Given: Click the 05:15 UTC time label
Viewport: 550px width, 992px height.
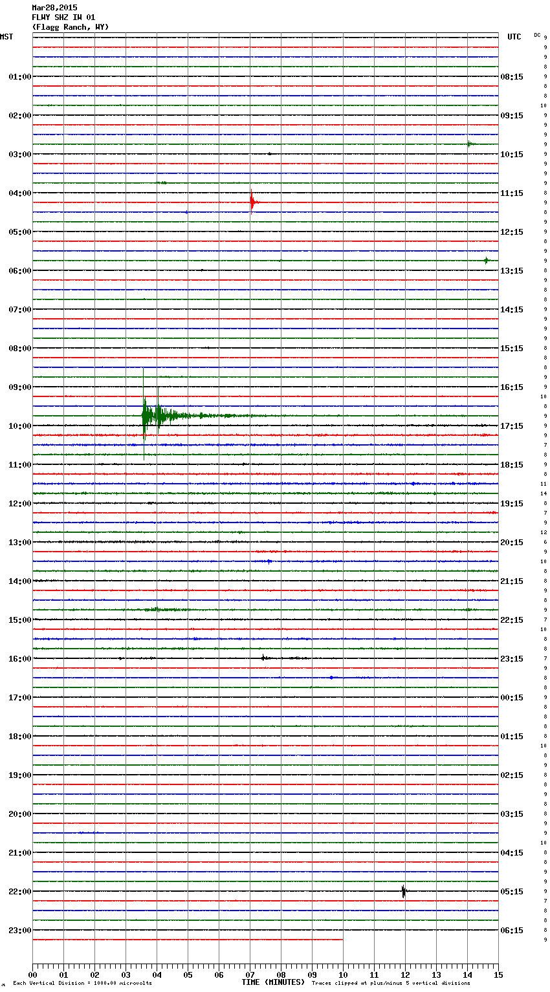Looking at the screenshot, I should [x=512, y=892].
